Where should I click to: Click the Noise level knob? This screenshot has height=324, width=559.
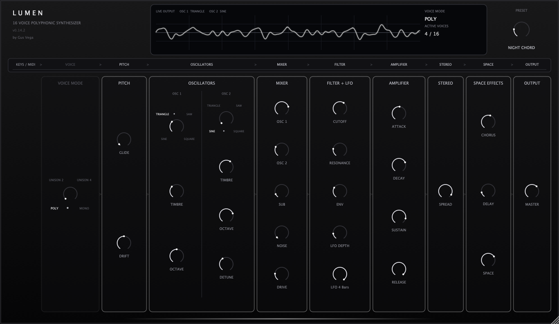pyautogui.click(x=282, y=233)
